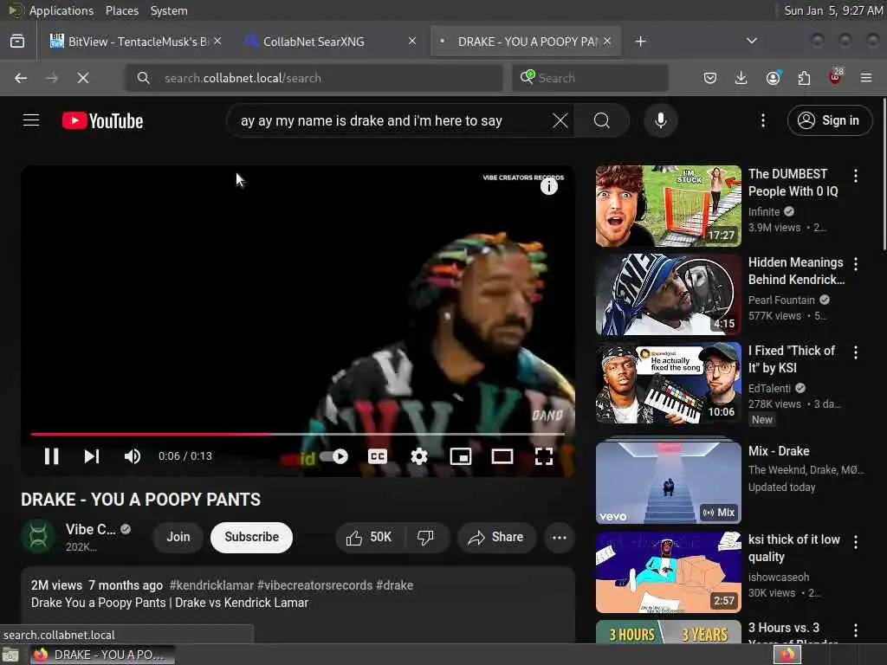Open the ksi thick of it low quality thumbnail
The image size is (887, 665).
coord(669,571)
